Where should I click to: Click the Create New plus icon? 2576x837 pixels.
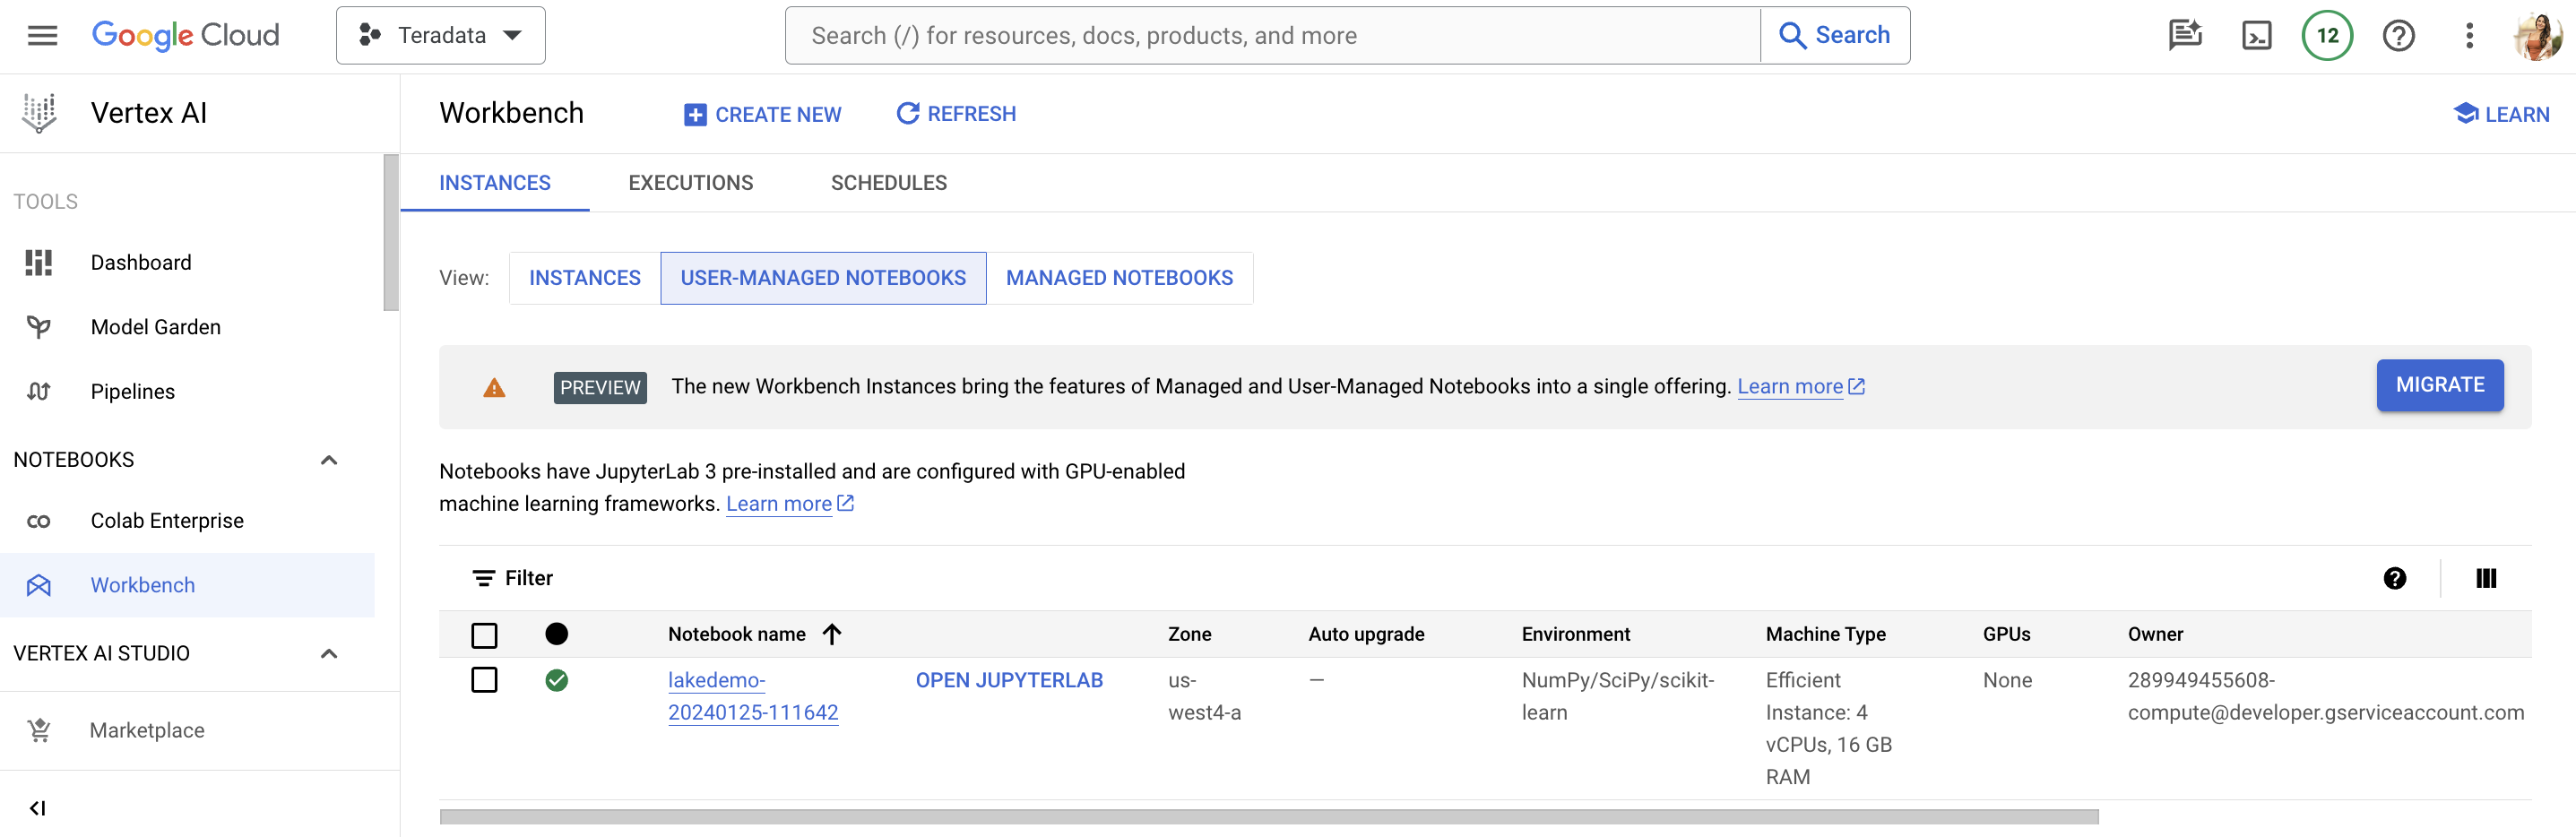pos(694,115)
